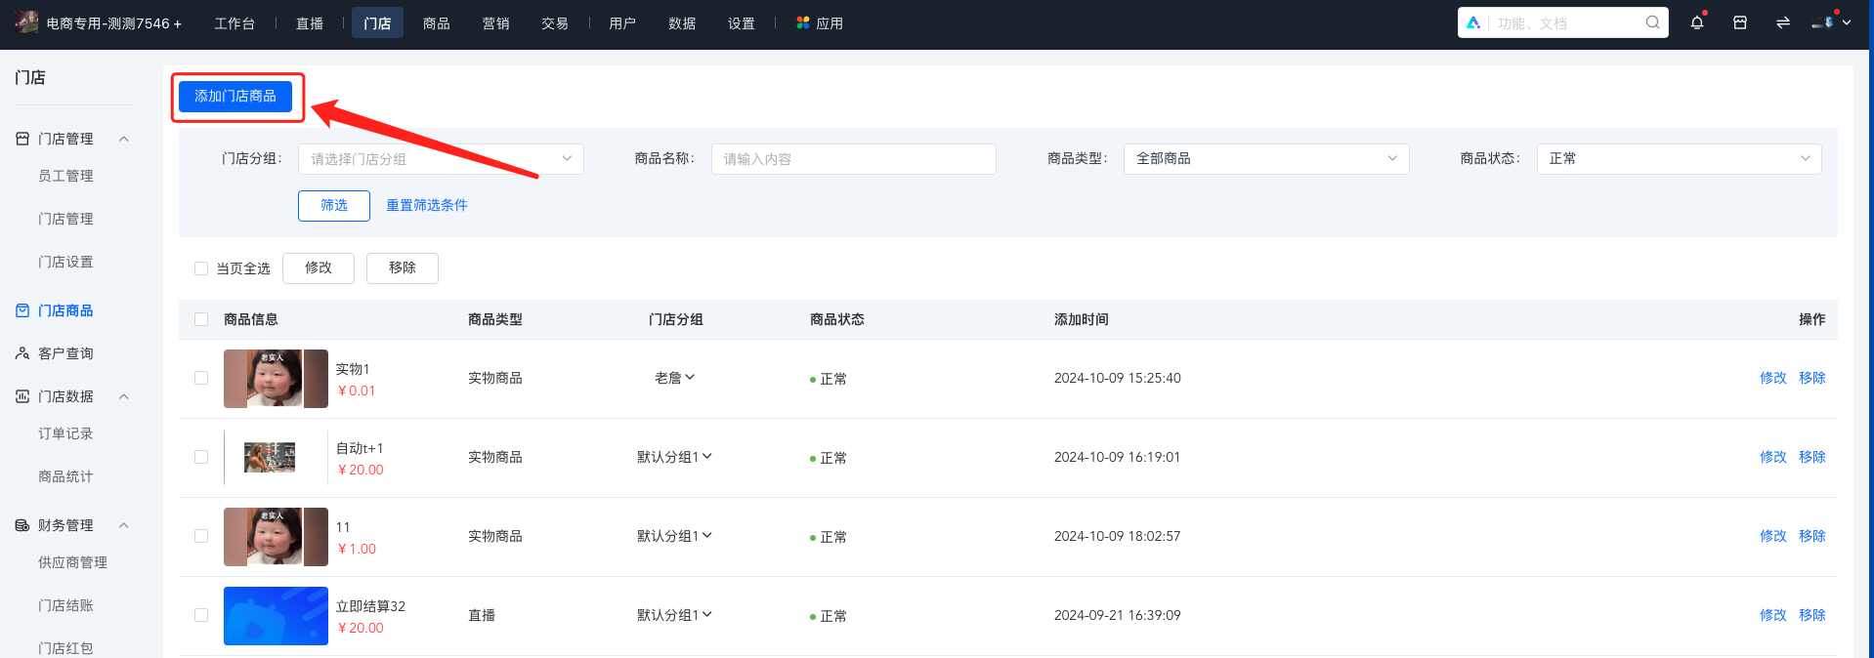Click the 重置筛选条件 link
This screenshot has width=1874, height=658.
pos(427,206)
